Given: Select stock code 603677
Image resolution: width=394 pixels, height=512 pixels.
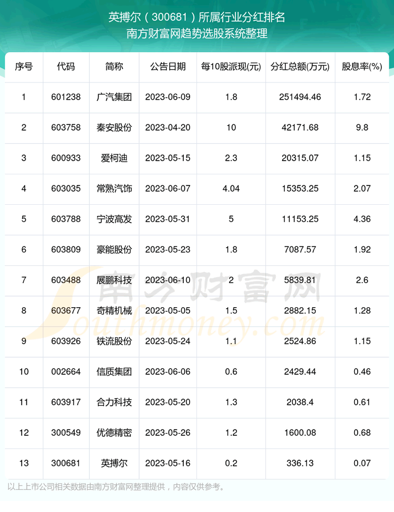Looking at the screenshot, I should point(66,310).
